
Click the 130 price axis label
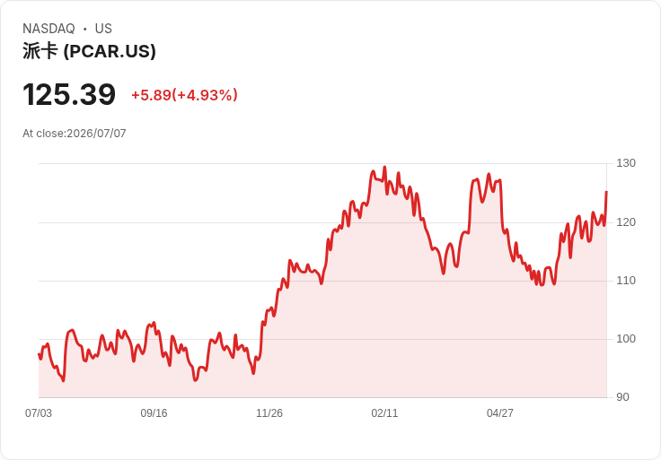click(x=626, y=163)
